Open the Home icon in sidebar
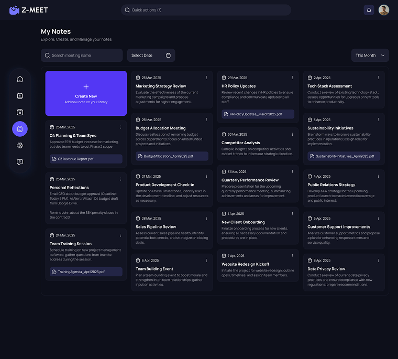This screenshot has width=398, height=359. pos(20,79)
